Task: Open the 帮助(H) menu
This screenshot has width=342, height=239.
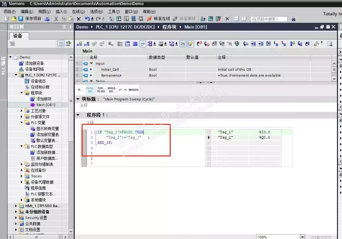Action: click(149, 11)
